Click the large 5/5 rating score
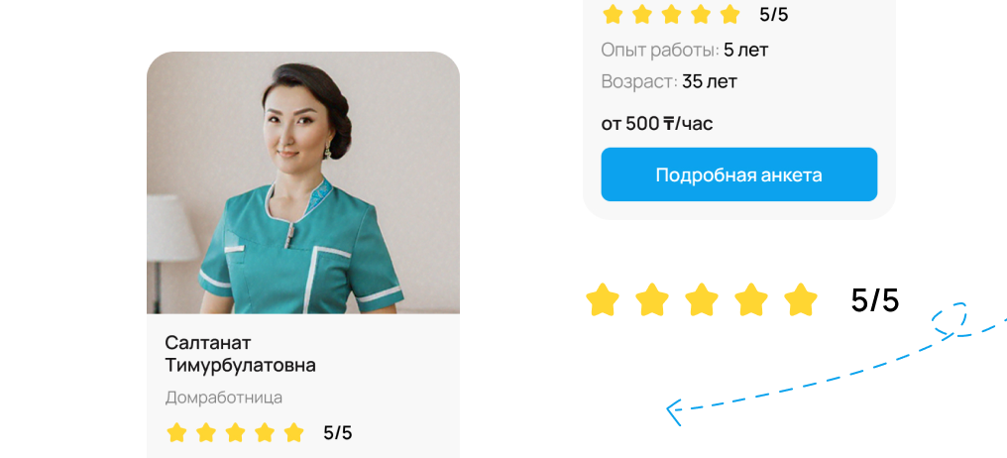The width and height of the screenshot is (1007, 458). point(875,300)
